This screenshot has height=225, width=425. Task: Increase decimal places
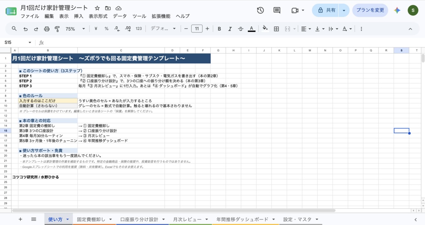tap(128, 29)
